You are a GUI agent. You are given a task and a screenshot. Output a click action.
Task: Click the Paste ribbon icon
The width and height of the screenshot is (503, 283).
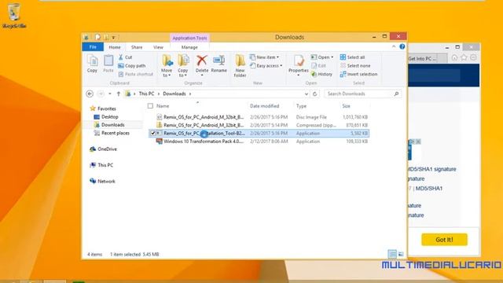[x=108, y=64]
